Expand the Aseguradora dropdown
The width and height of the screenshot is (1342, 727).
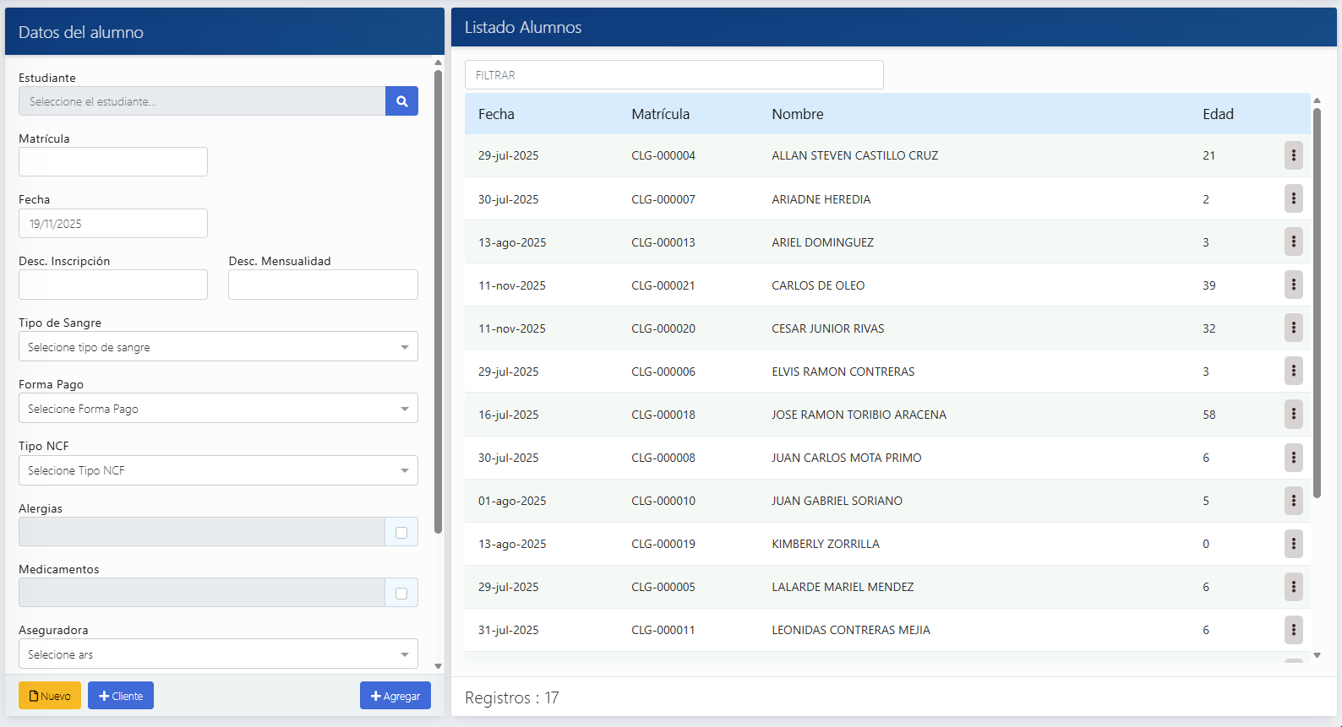[218, 654]
